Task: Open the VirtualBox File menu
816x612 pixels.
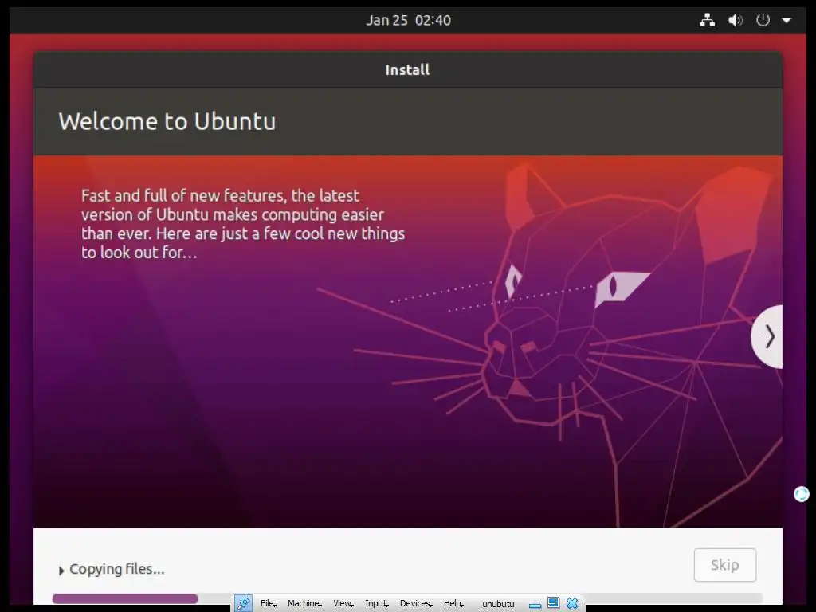Action: pyautogui.click(x=268, y=603)
